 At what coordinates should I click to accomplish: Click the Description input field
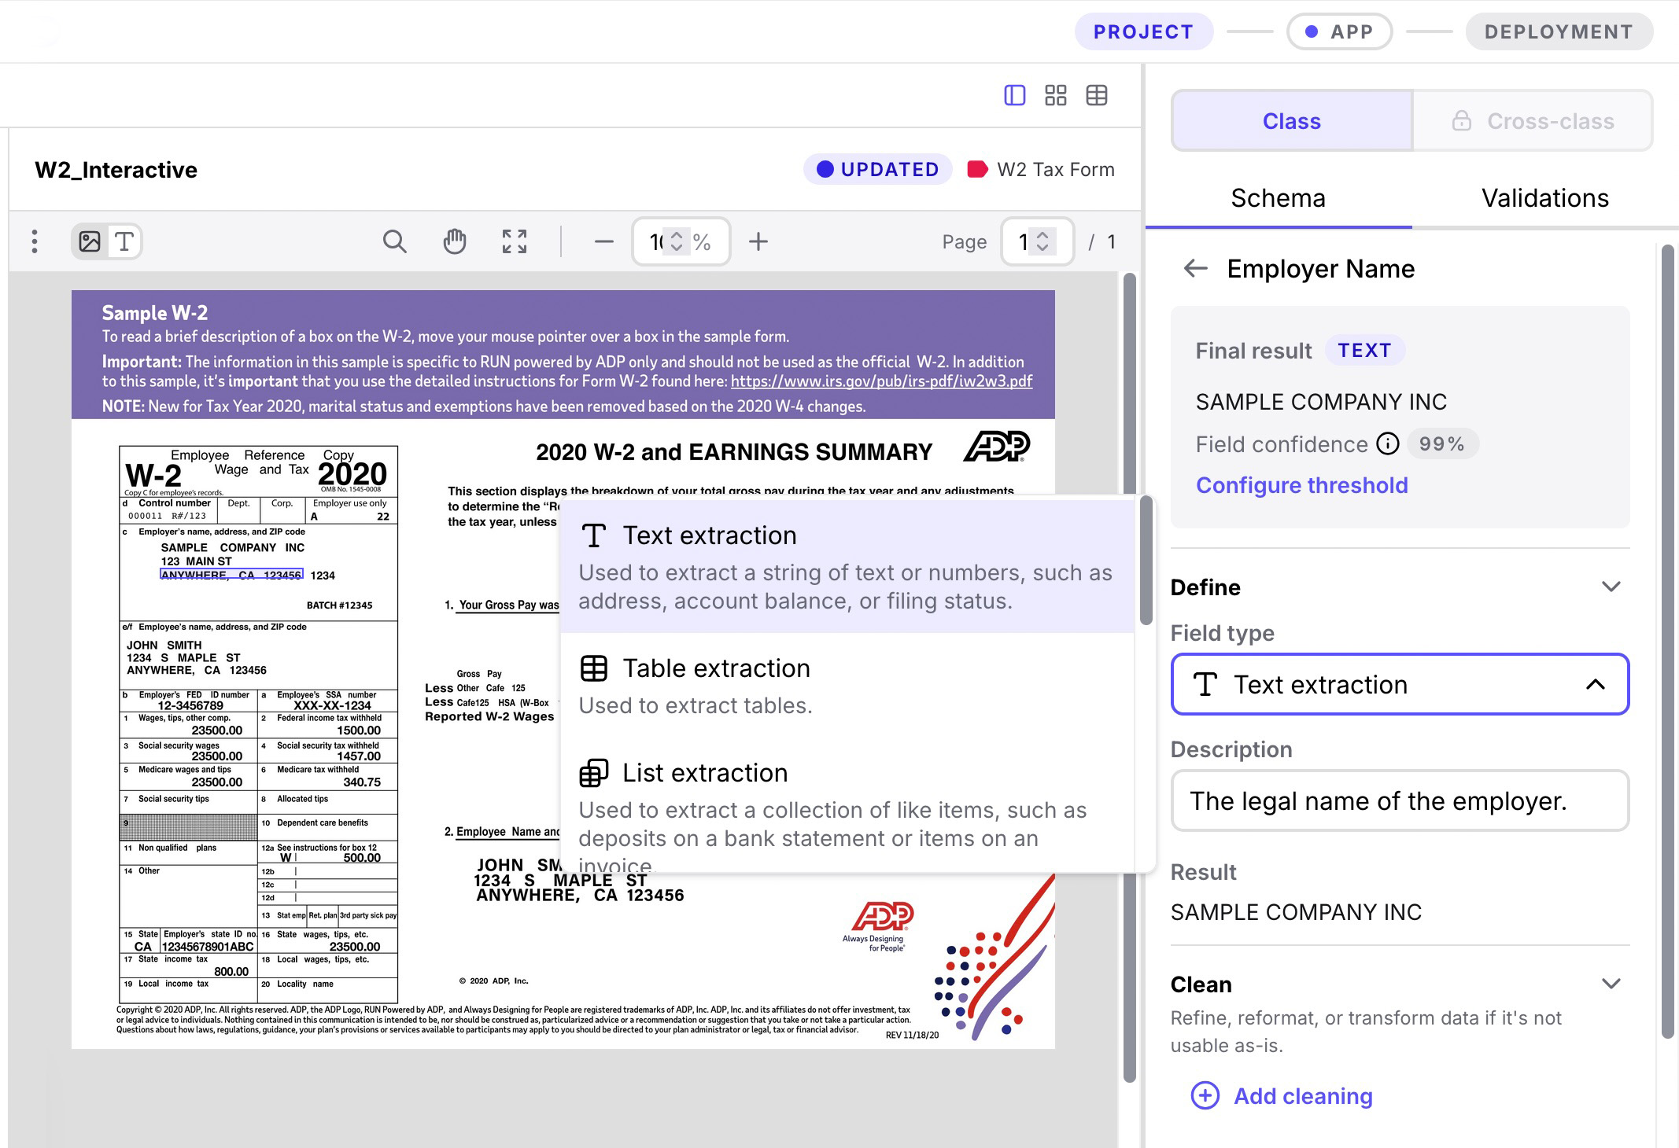tap(1399, 801)
